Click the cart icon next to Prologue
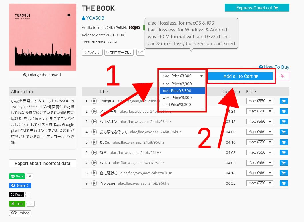The width and height of the screenshot is (304, 222). pos(284,183)
